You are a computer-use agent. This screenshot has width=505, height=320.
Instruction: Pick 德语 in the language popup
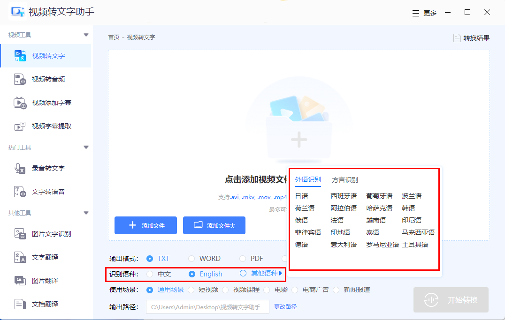point(301,245)
